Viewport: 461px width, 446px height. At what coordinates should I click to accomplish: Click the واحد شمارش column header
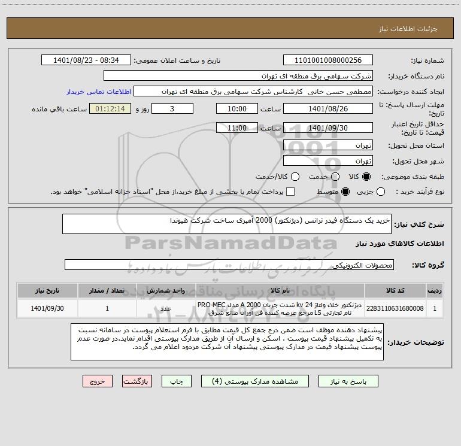point(166,290)
